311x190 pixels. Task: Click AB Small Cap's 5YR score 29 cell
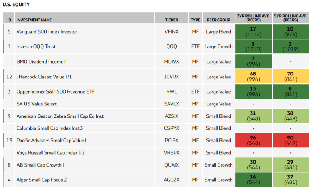point(291,165)
